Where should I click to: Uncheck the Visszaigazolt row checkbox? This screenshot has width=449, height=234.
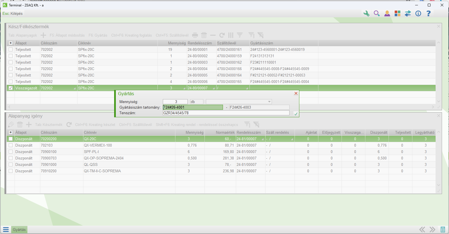click(11, 88)
